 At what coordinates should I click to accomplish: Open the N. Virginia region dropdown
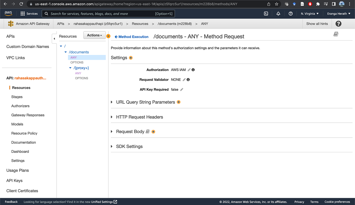click(310, 14)
